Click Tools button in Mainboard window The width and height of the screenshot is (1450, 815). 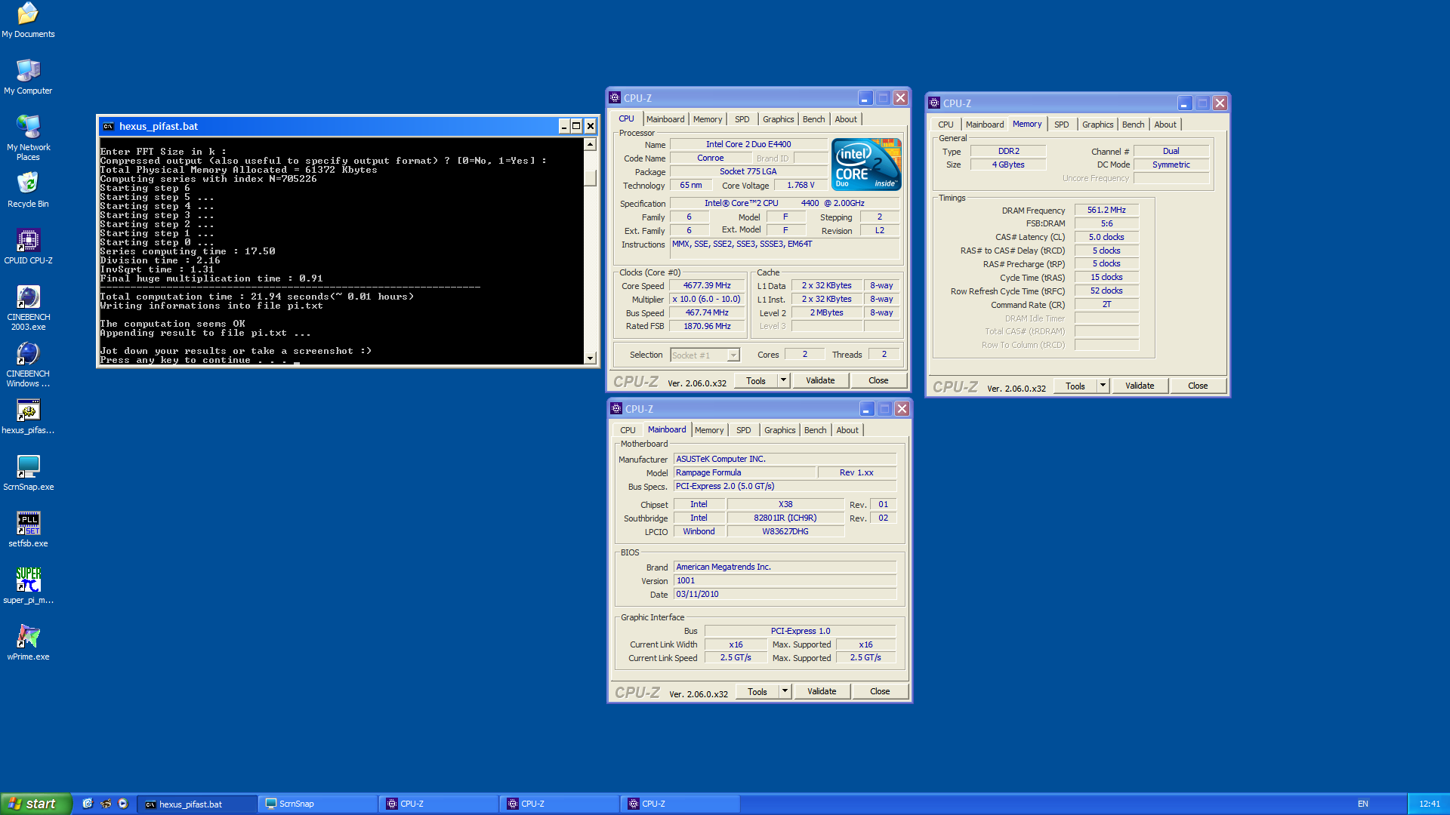click(x=757, y=692)
